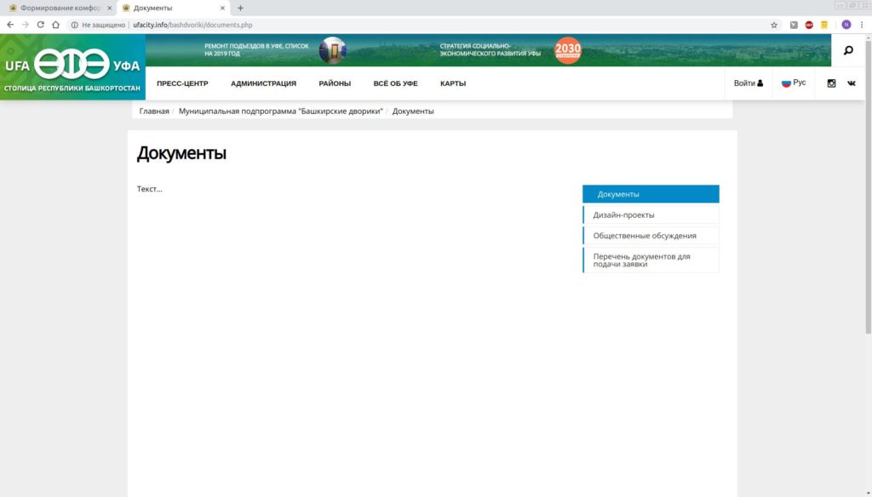
Task: Open Chrome three-dot menu
Action: pyautogui.click(x=862, y=25)
